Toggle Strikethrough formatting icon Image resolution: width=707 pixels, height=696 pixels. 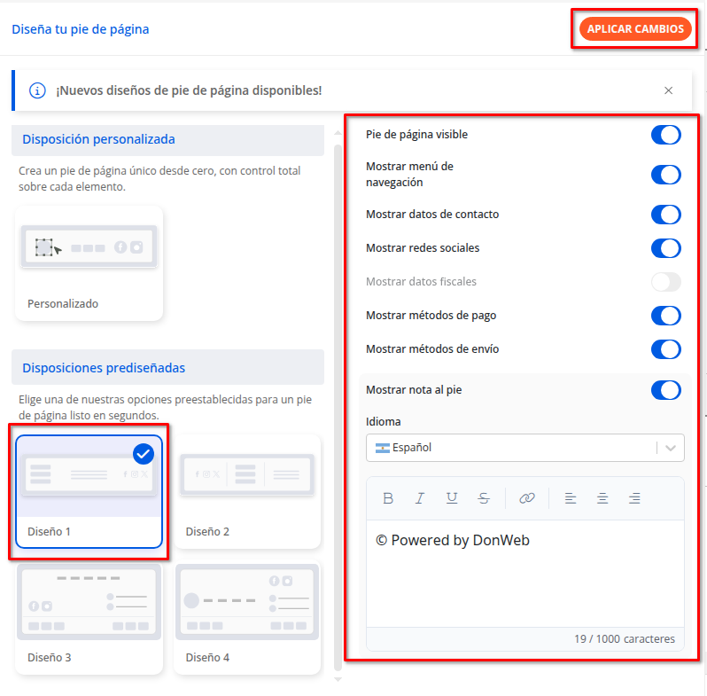pos(484,498)
